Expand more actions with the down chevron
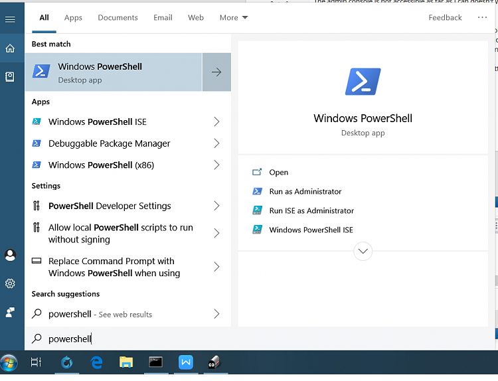Screen dimensions: 498x381 click(x=363, y=251)
